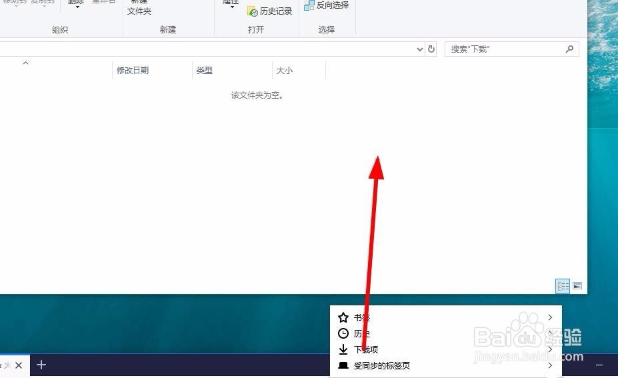Click the 删除 delete dropdown arrow
The height and width of the screenshot is (378, 618).
tap(77, 7)
